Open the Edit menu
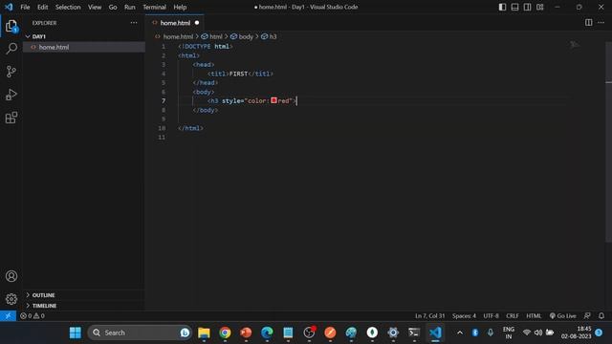 pyautogui.click(x=42, y=7)
